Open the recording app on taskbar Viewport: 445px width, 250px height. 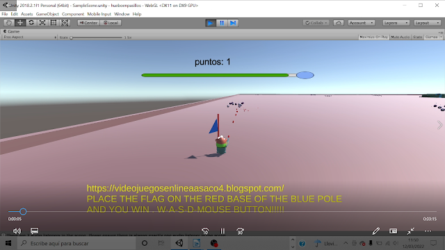click(x=213, y=243)
